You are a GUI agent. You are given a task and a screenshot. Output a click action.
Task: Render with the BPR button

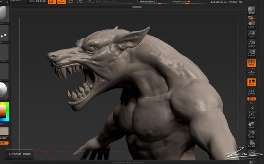pos(251,10)
